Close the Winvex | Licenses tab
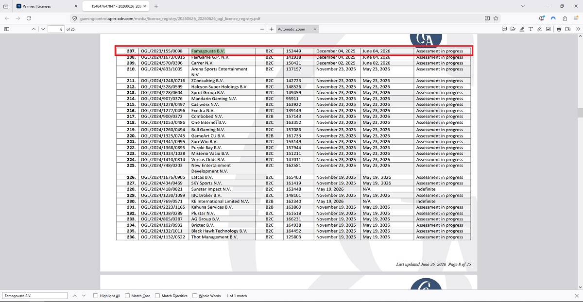Viewport: 583px width, 302px height. (x=75, y=6)
